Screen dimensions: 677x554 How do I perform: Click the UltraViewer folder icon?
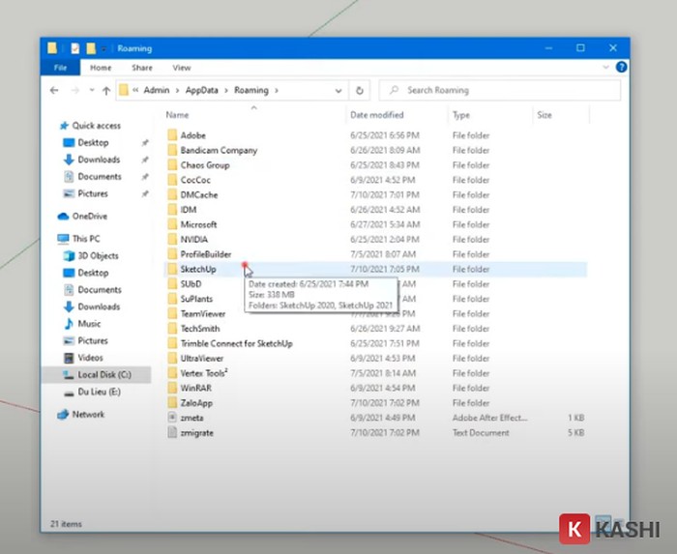click(172, 359)
